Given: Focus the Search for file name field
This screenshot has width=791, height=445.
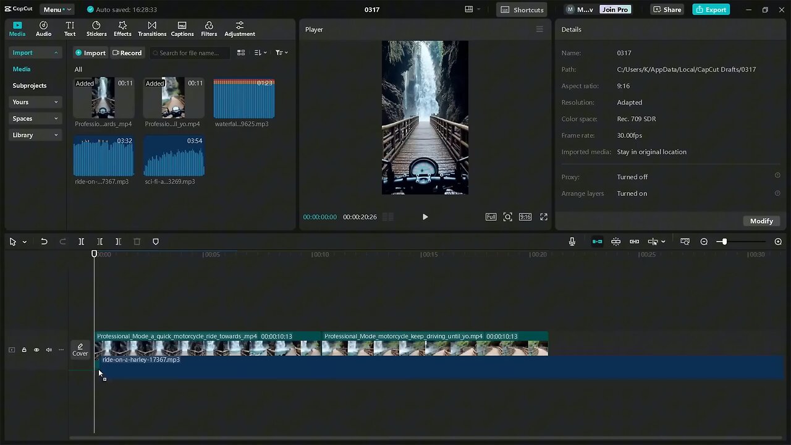Looking at the screenshot, I should click(x=190, y=53).
